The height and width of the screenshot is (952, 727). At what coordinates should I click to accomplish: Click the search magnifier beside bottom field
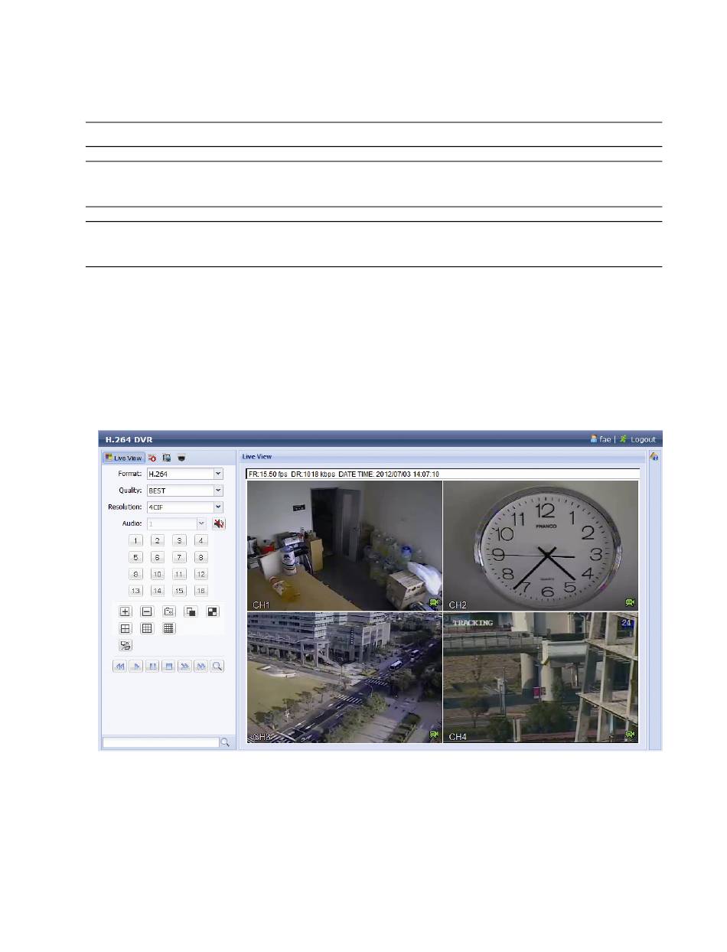point(225,742)
